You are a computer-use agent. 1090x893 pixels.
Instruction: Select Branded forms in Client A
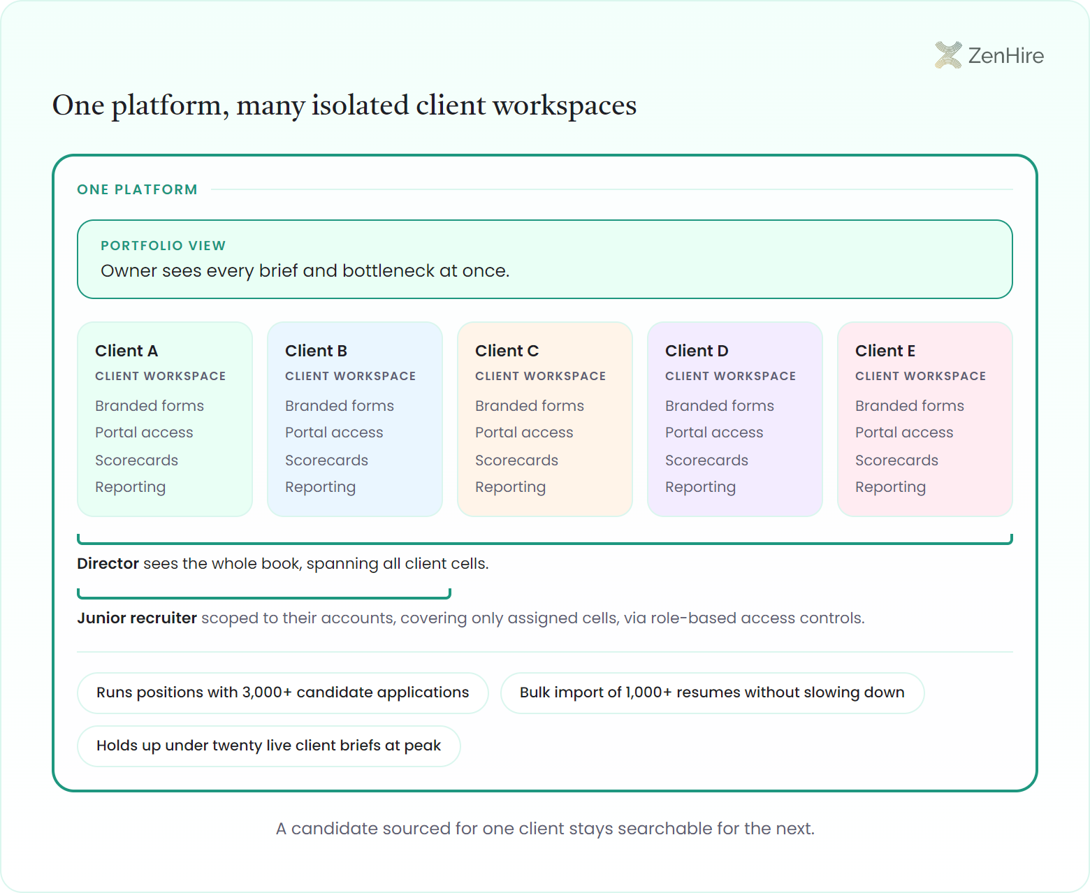(150, 406)
